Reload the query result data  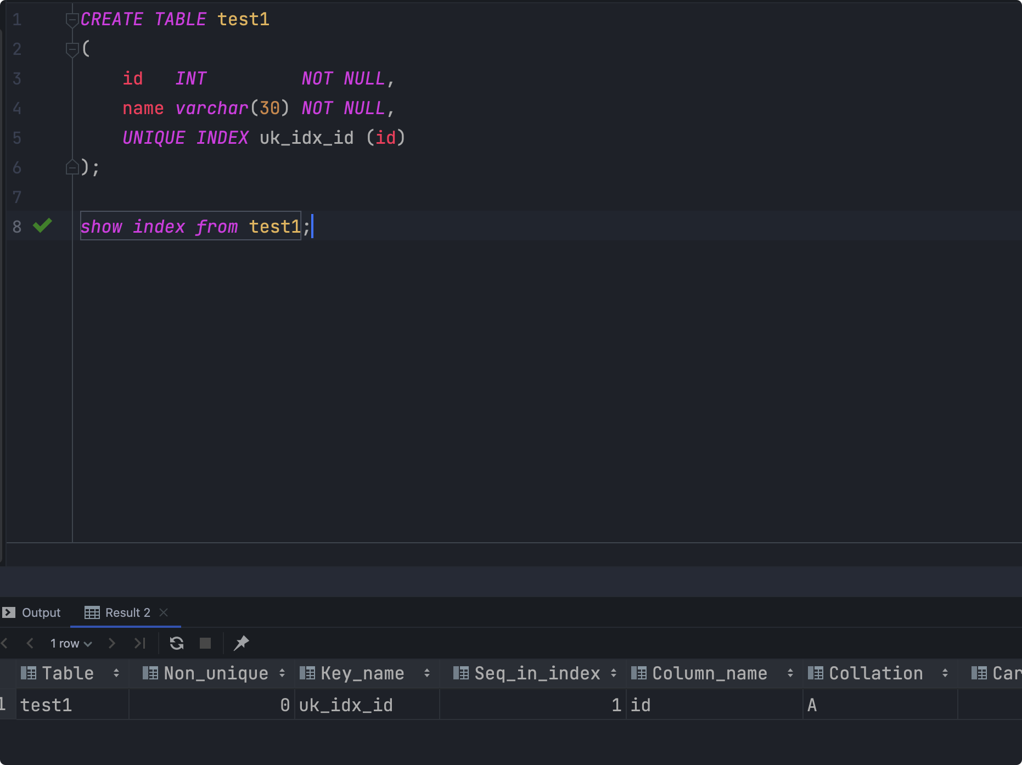(177, 643)
